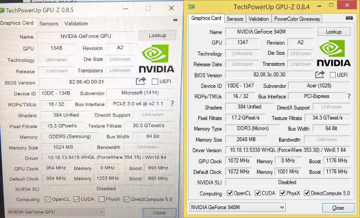Viewport: 360px width, 218px height.
Task: Click the Close button in GPU-Z 0.8.4
Action: click(x=338, y=207)
